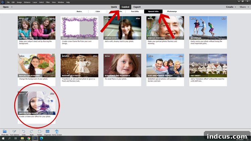This screenshot has width=251, height=141.
Task: Expand the Open dropdown arrow
Action: [x=12, y=7]
